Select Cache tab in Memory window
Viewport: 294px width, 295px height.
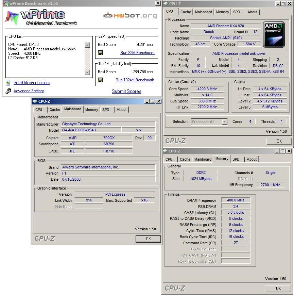(185, 159)
